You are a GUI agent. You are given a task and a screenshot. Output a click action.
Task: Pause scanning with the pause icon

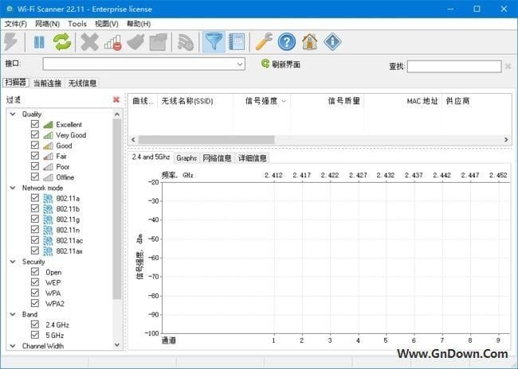pyautogui.click(x=39, y=42)
